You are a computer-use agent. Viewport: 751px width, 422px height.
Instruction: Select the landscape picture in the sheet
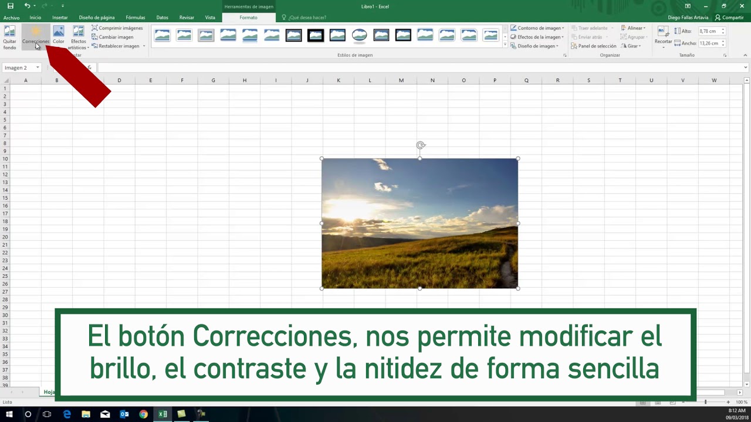tap(420, 223)
